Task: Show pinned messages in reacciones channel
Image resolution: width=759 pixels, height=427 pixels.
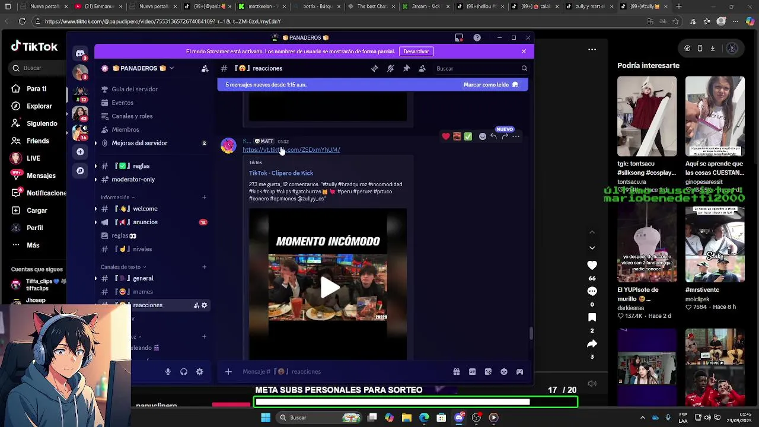Action: (x=406, y=68)
